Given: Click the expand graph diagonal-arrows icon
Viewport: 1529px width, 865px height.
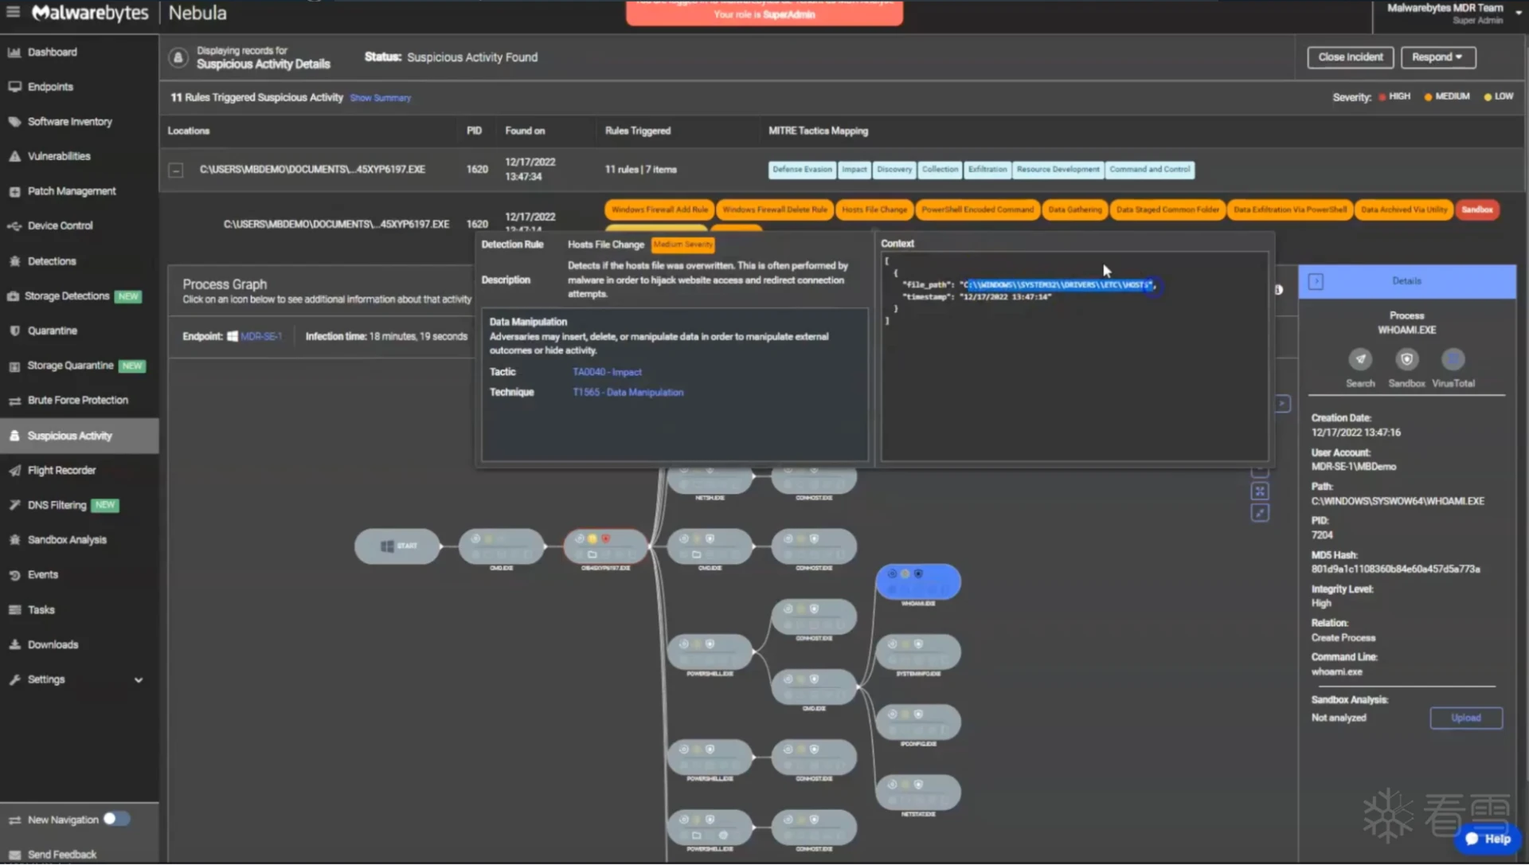Looking at the screenshot, I should [x=1260, y=514].
